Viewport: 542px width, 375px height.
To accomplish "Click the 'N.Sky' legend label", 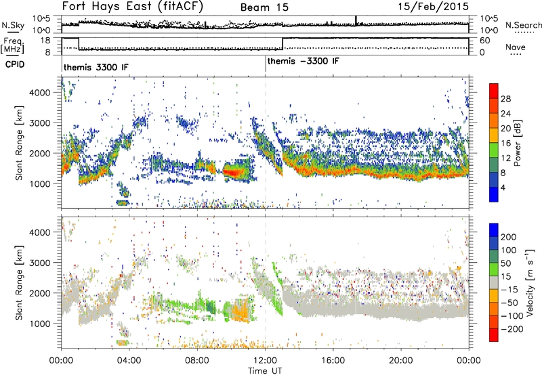I will (13, 25).
